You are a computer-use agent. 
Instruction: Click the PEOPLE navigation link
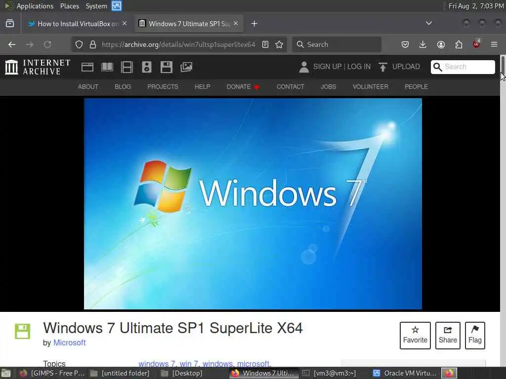(x=416, y=87)
